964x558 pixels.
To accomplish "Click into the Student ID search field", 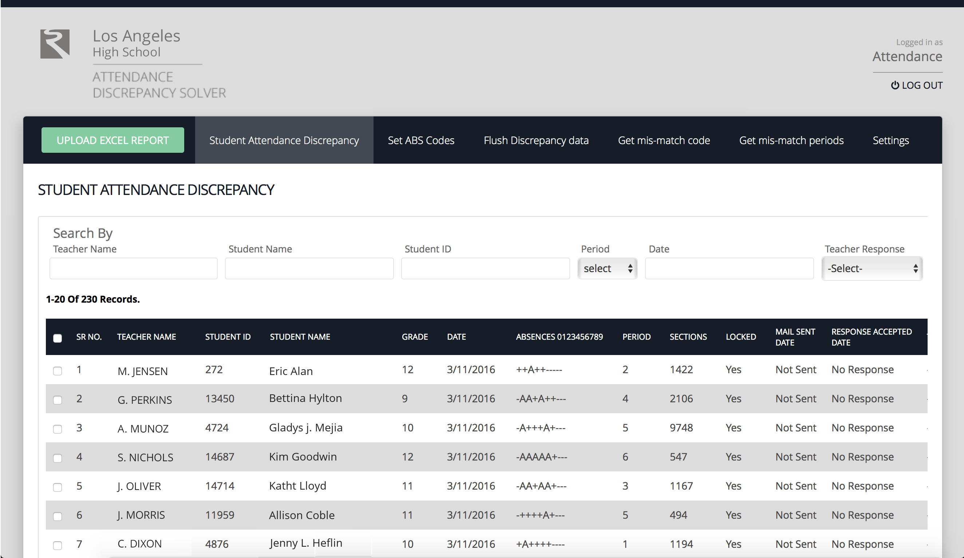I will click(x=485, y=268).
